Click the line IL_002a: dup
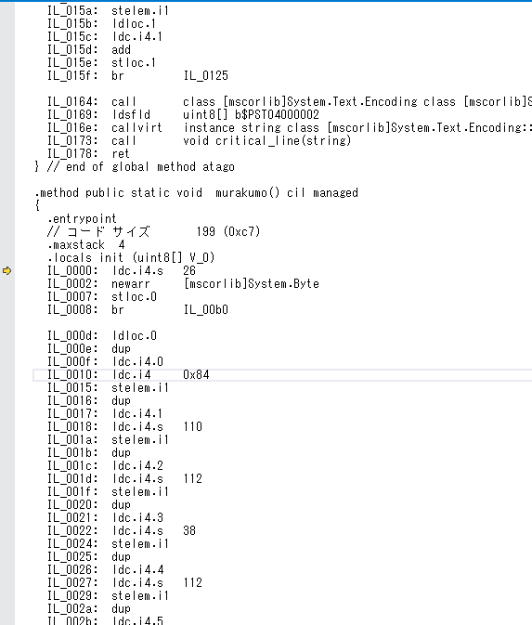 89,608
